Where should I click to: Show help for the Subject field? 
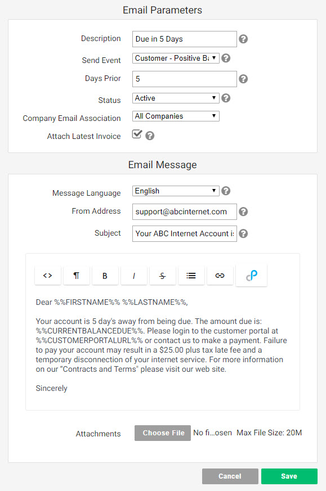pyautogui.click(x=243, y=233)
